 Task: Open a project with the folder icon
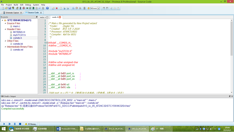pyautogui.click(x=6, y=8)
